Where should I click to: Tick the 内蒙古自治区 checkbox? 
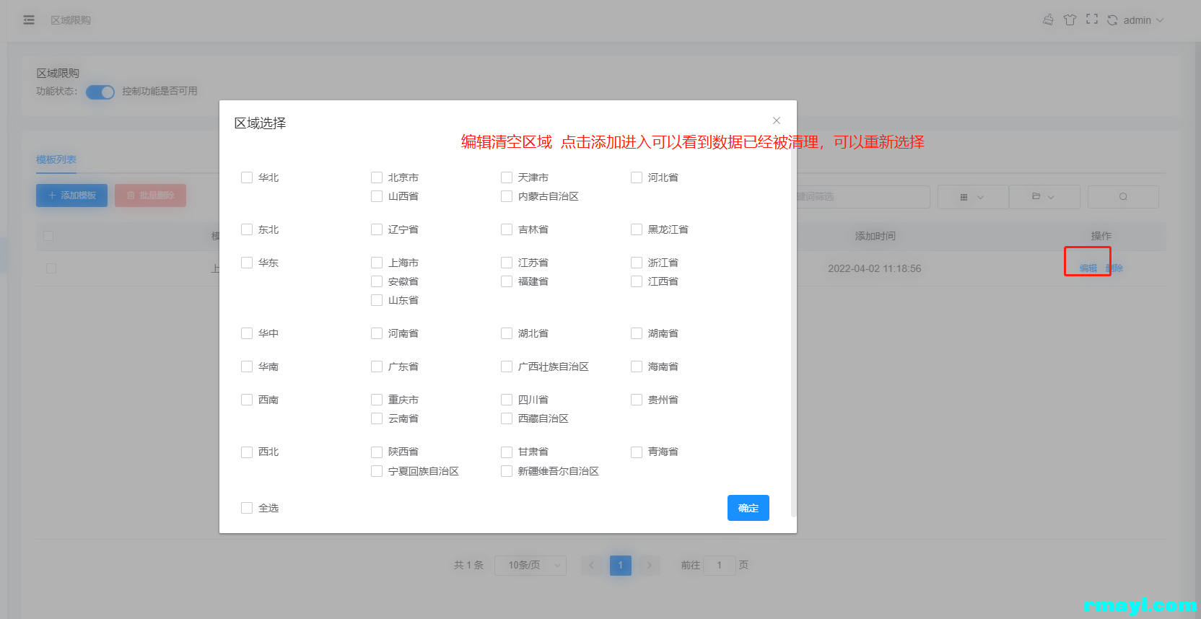(507, 196)
